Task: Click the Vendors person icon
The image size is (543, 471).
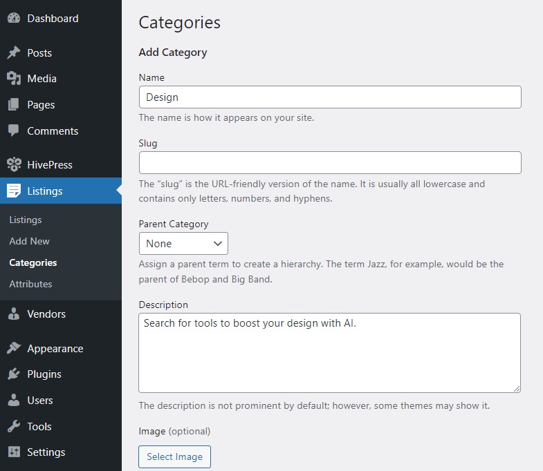Action: tap(14, 314)
